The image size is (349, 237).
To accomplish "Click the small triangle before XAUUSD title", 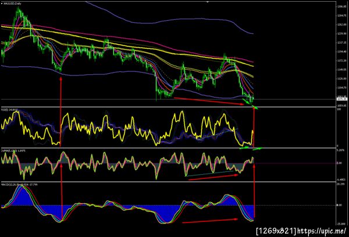I will point(2,3).
